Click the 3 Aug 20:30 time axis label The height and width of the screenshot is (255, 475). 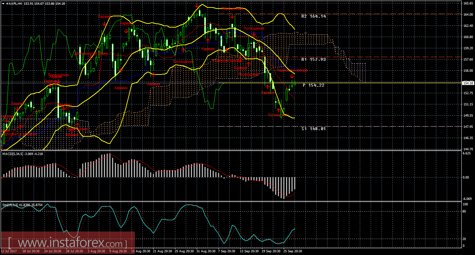coord(96,251)
